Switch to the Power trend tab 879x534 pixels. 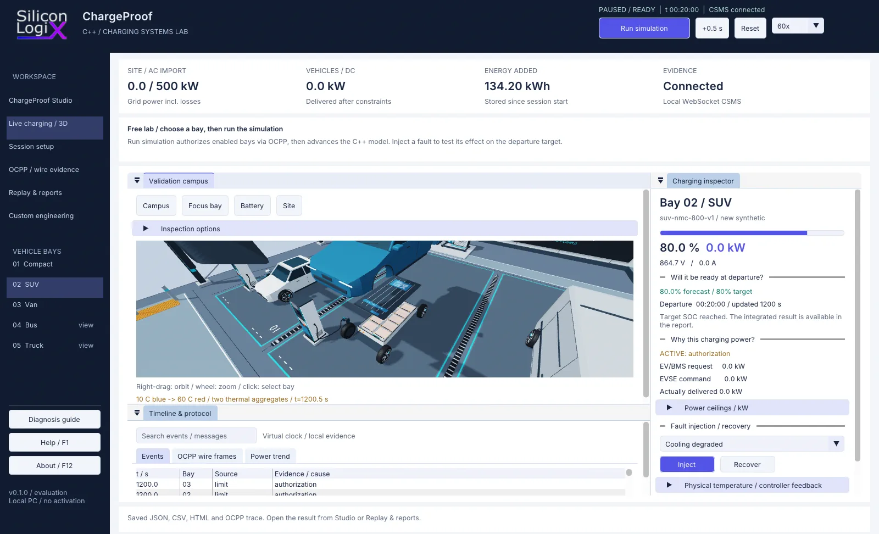point(270,457)
